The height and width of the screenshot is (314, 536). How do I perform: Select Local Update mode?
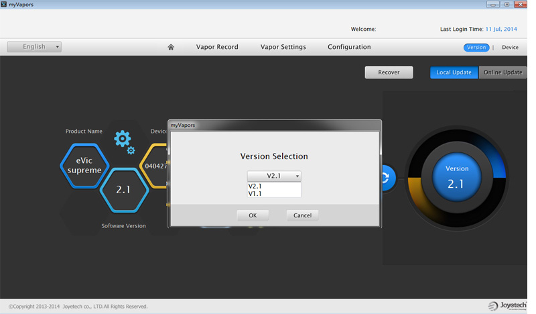tap(454, 72)
